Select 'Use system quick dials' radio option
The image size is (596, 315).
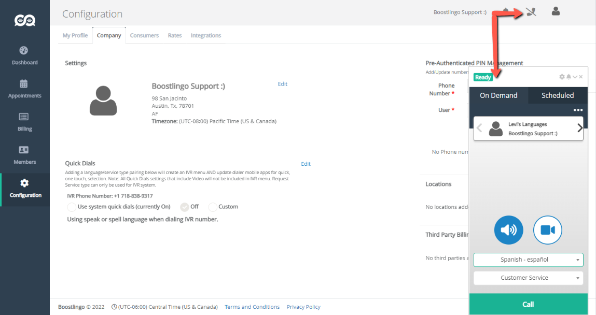(71, 207)
